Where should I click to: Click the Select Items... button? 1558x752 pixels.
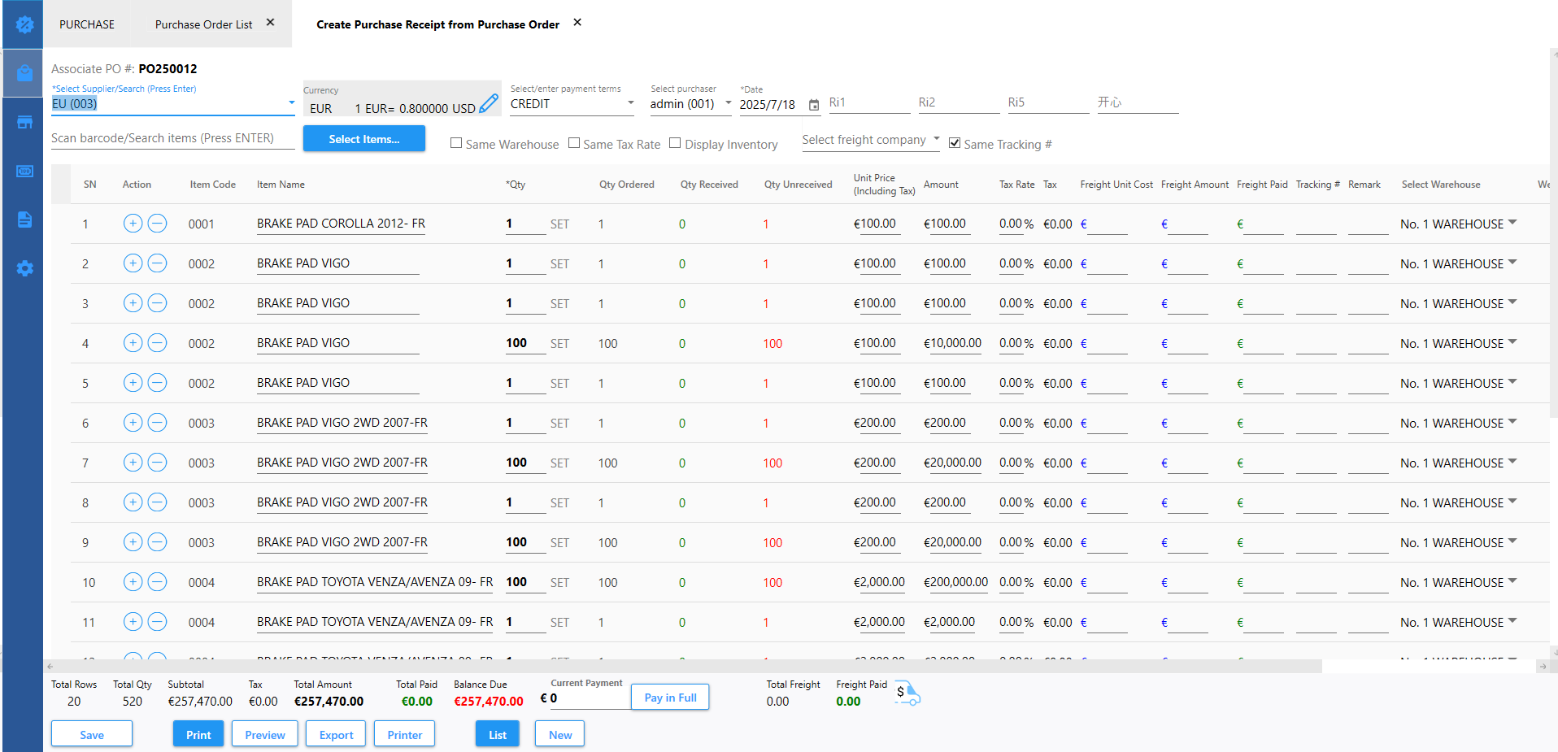point(363,139)
